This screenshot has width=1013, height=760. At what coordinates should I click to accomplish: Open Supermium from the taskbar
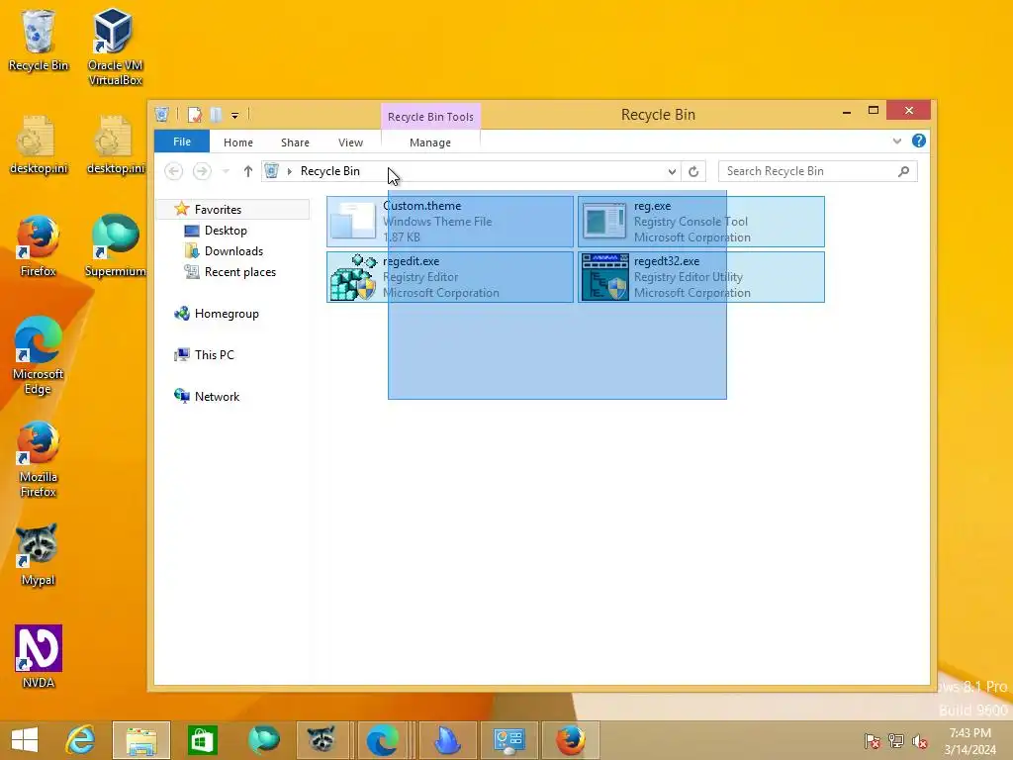coord(263,740)
